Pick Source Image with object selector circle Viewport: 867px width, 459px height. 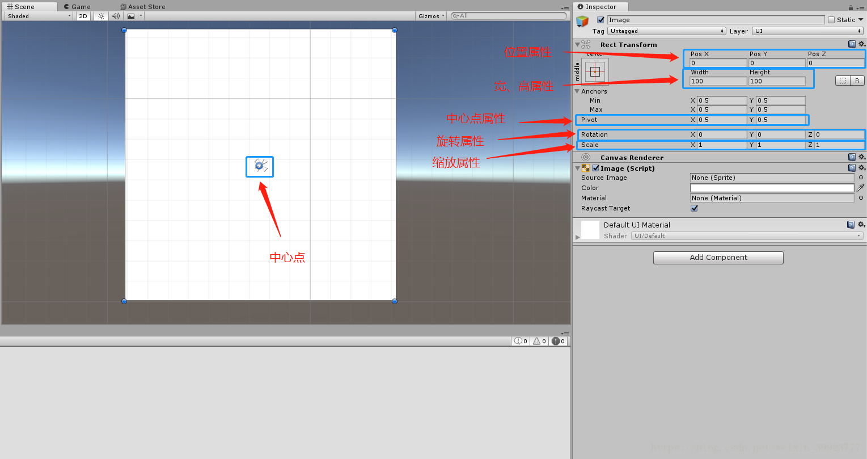[861, 178]
